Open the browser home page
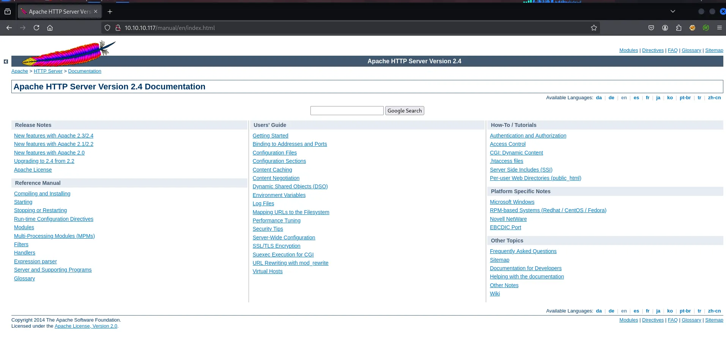 click(x=50, y=28)
